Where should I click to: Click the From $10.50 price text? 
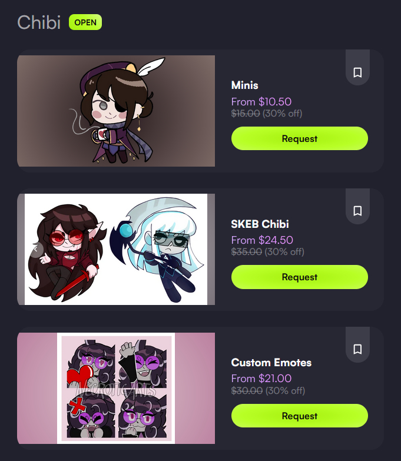261,102
